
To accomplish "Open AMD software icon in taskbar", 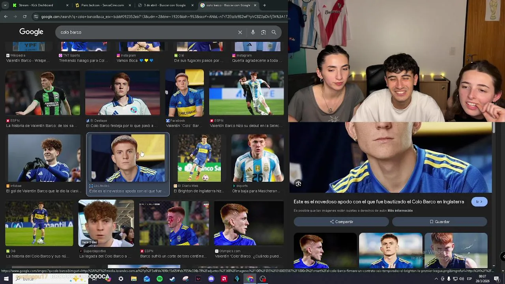I will pos(224,279).
